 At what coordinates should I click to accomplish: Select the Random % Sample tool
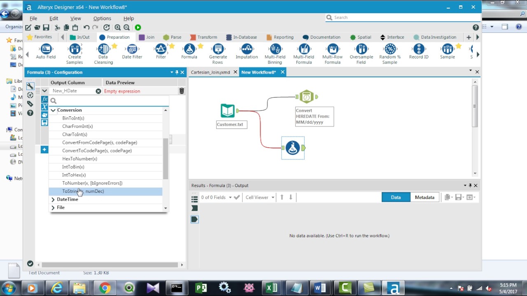(x=390, y=54)
